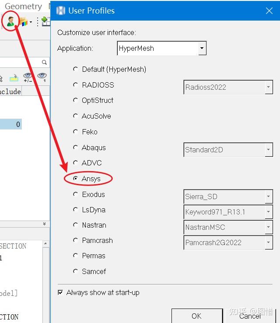This screenshot has height=323, width=280.
Task: Click the magnifier icon in search box
Action: [x=44, y=63]
